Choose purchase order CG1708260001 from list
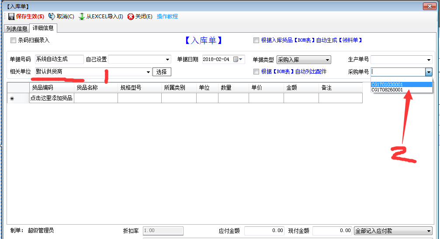 click(387, 90)
